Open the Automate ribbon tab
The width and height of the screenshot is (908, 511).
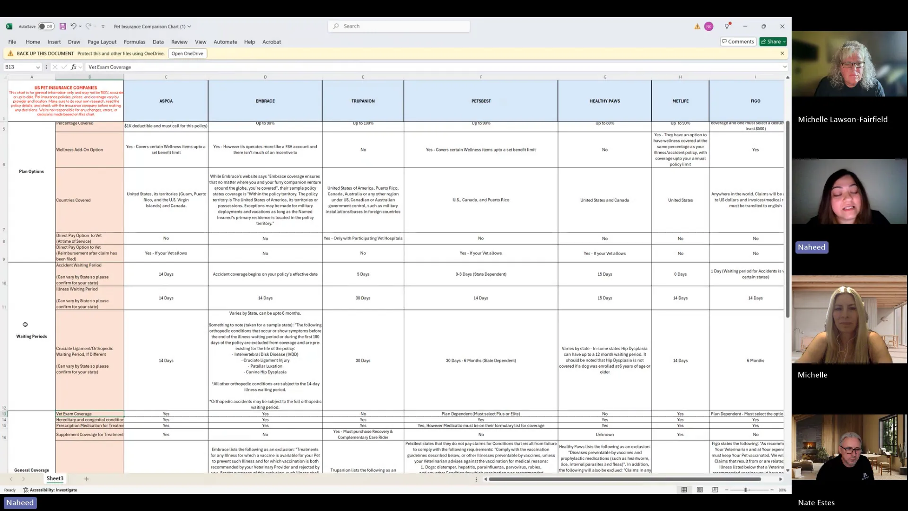click(x=225, y=42)
